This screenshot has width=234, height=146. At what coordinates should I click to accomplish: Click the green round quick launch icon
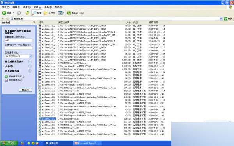29,143
